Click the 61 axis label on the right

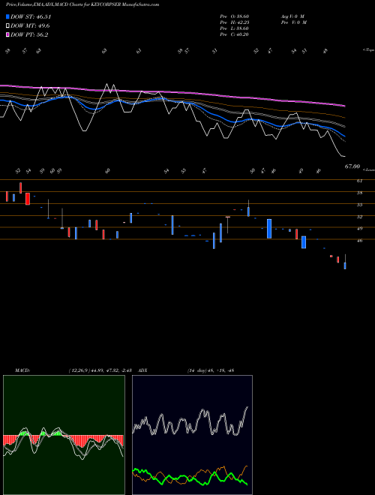tap(359, 181)
